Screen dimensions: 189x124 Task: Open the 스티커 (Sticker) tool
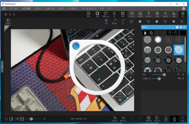(x=132, y=14)
